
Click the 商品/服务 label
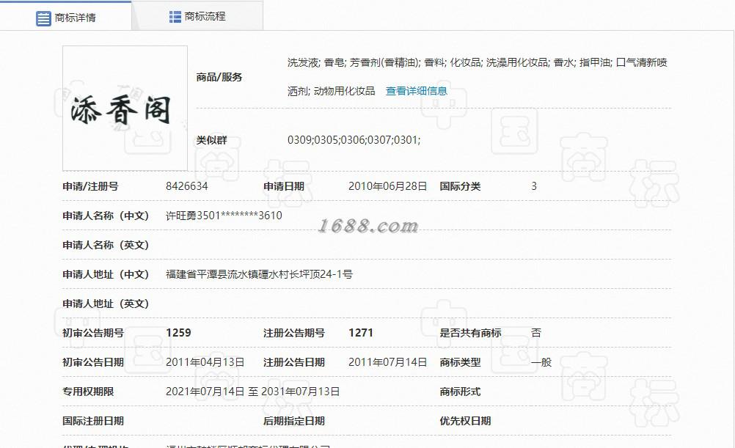pos(219,77)
